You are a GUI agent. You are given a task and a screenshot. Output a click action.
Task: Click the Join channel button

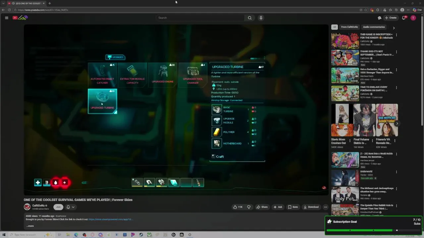point(58,207)
